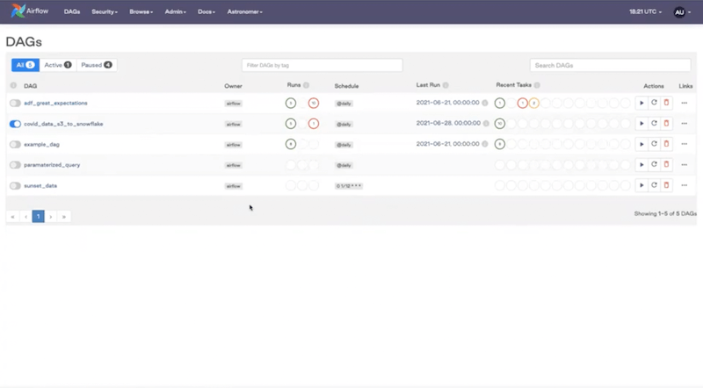Trigger the paramaterized_query DAG play icon
Screen dimensions: 703x388
[x=641, y=165]
